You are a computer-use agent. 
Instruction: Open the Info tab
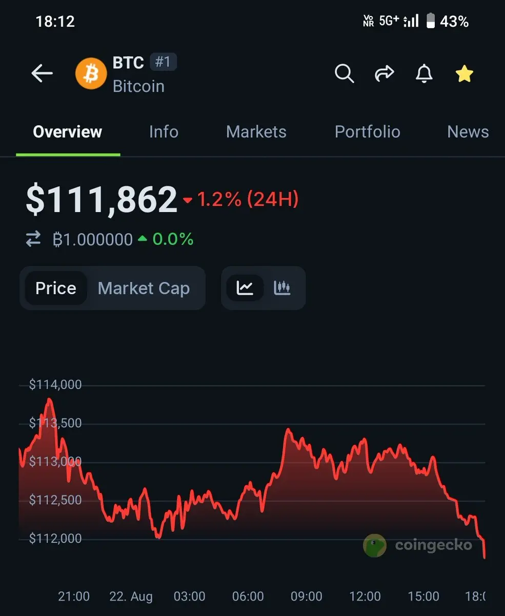[x=164, y=132]
